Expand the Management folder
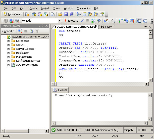 click(8, 57)
